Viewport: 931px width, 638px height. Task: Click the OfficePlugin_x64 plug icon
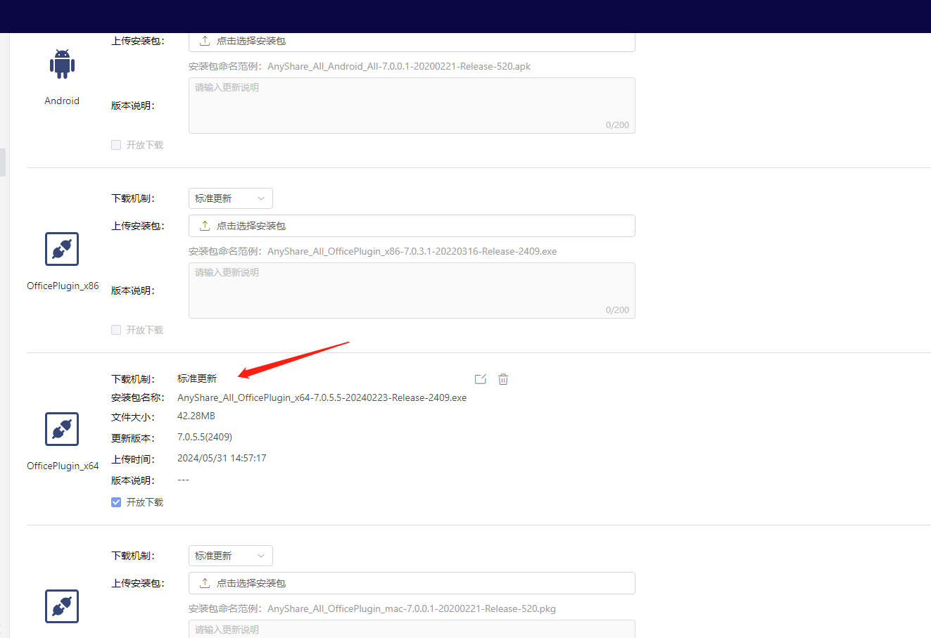pos(62,429)
